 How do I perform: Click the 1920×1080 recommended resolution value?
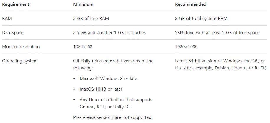click(186, 47)
